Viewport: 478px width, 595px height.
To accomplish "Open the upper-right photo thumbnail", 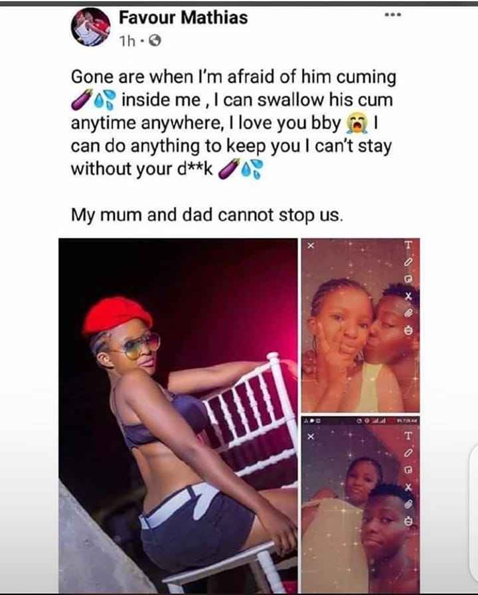I will [360, 325].
